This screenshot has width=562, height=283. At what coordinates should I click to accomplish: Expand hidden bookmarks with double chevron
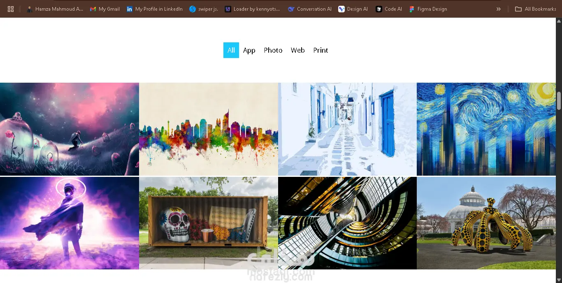[x=499, y=9]
